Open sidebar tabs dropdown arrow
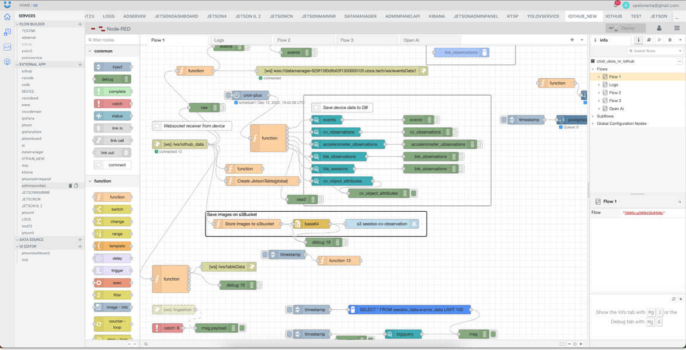686x350 pixels. click(680, 40)
